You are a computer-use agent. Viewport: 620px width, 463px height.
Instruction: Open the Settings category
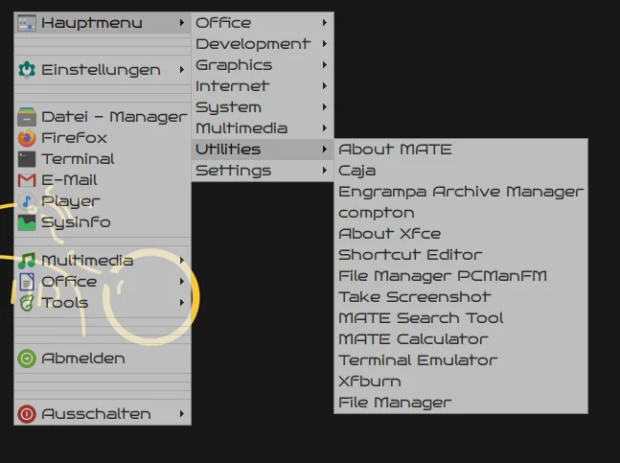[x=263, y=171]
